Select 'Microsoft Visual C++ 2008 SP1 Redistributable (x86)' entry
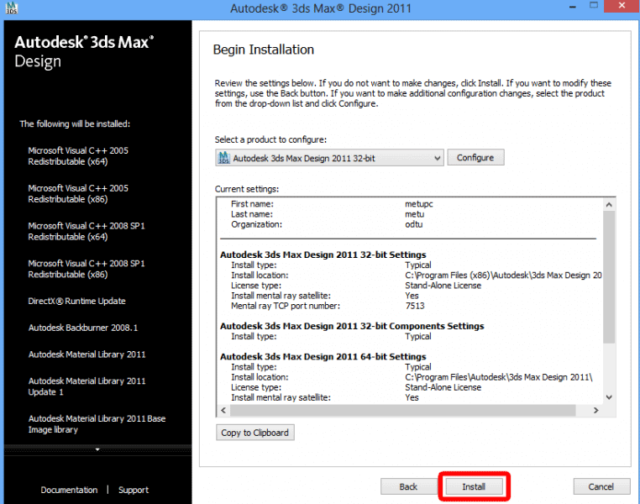Viewport: 640px width, 504px height. 87,269
